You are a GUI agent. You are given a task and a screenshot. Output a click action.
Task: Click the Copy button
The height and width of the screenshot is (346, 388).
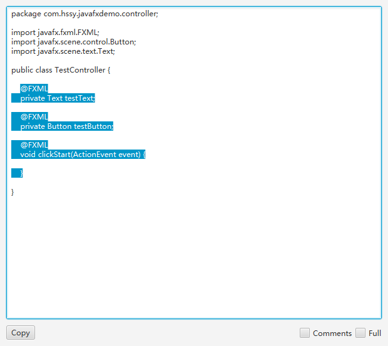(x=21, y=333)
